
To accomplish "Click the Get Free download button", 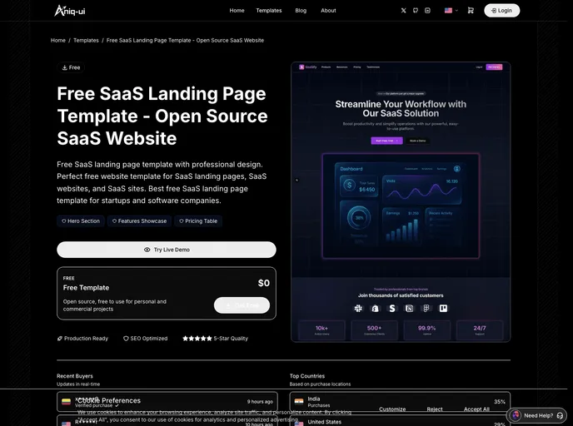I will (x=242, y=305).
